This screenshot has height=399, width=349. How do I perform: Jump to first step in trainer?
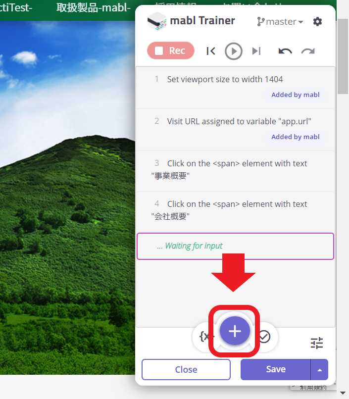(x=211, y=51)
